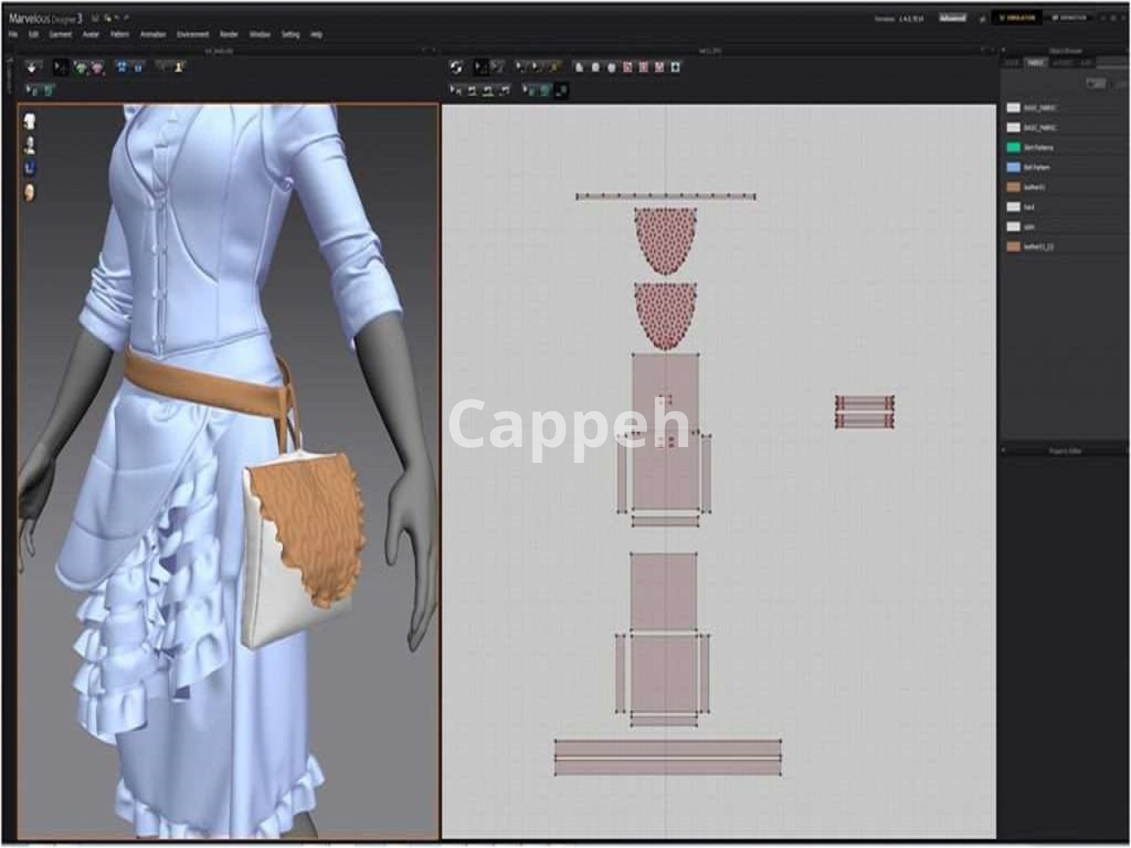The image size is (1131, 848).
Task: Select the green Skirt Patterns fabric swatch
Action: pyautogui.click(x=1013, y=147)
